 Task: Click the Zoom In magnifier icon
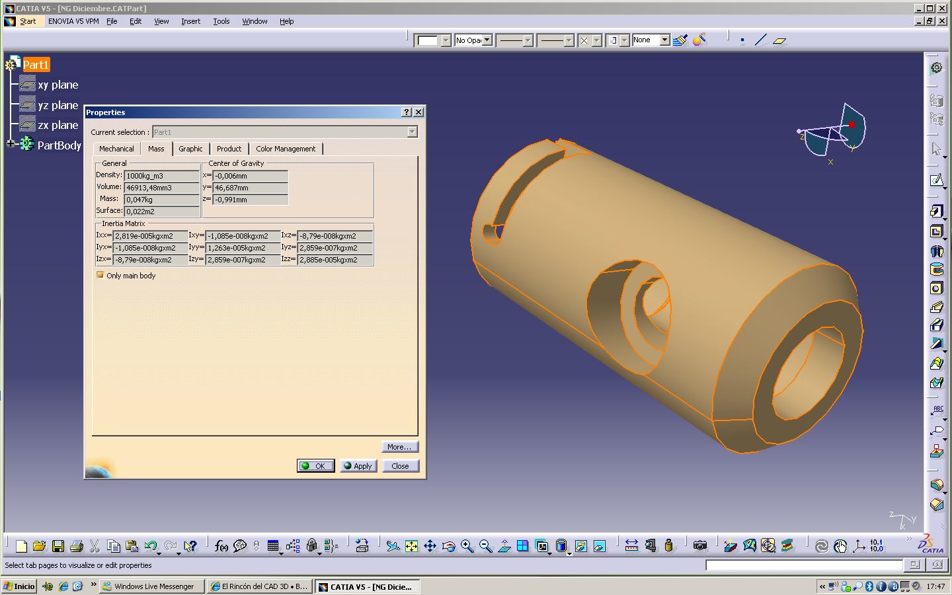coord(467,546)
